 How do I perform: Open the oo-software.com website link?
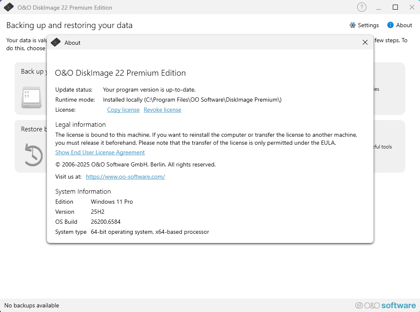[125, 176]
